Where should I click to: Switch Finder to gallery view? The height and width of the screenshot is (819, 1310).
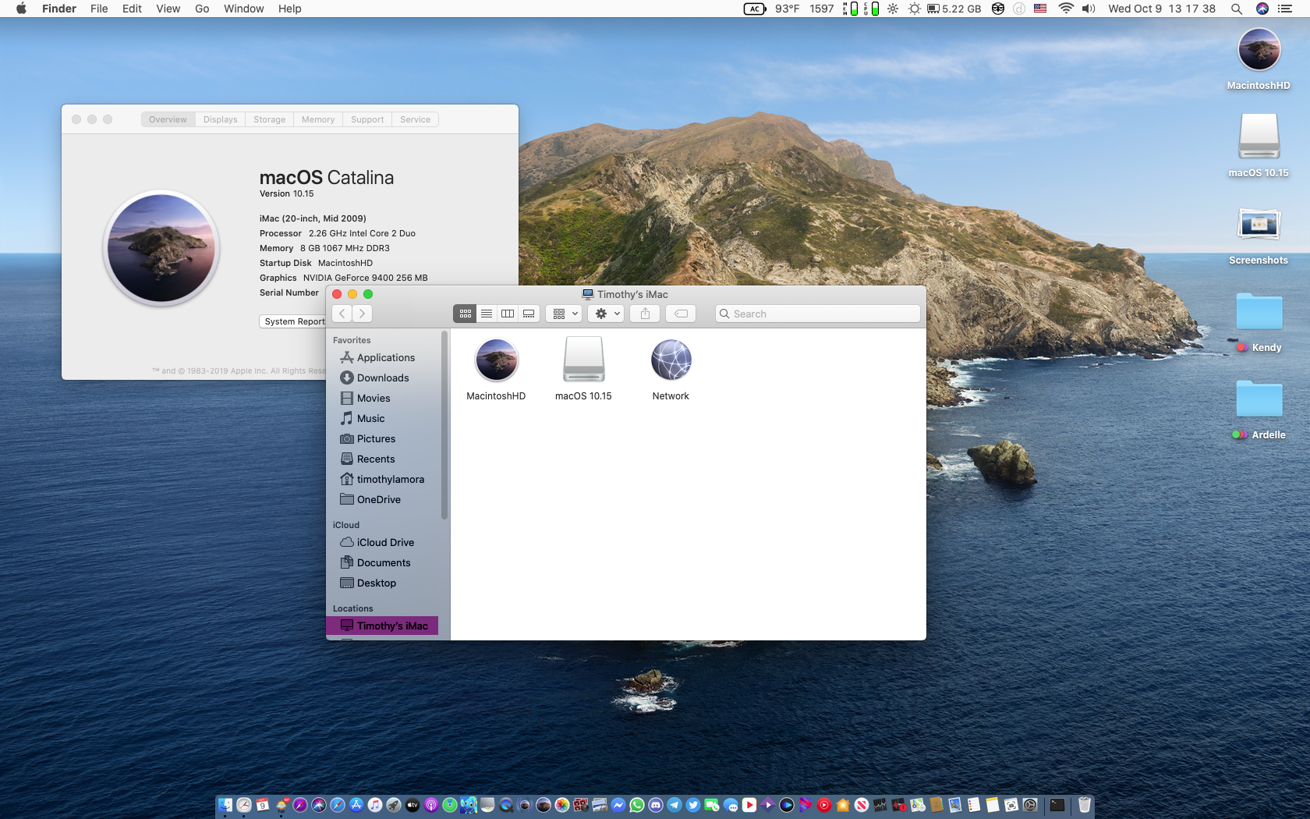pos(529,314)
